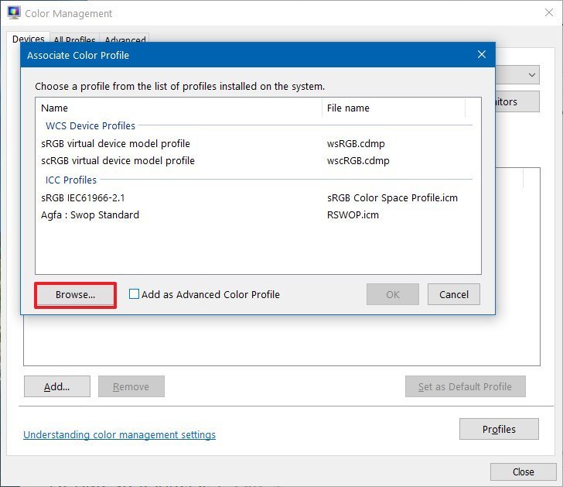Screen dimensions: 563x487
Task: Close the Associate Color Profile dialog
Action: point(481,55)
